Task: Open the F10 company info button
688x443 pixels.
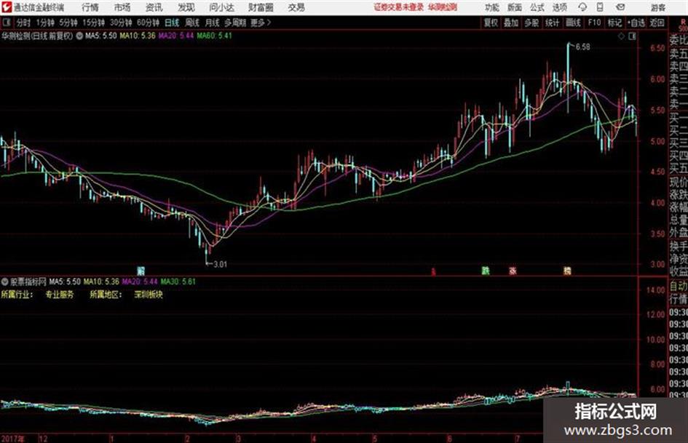Action: pyautogui.click(x=594, y=23)
